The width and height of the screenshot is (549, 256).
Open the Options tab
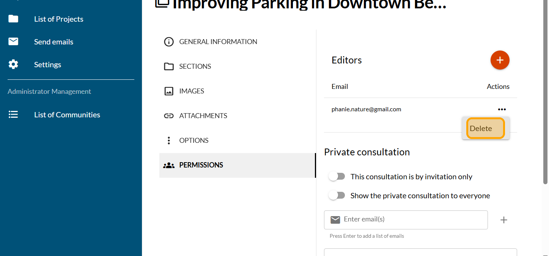pyautogui.click(x=193, y=141)
